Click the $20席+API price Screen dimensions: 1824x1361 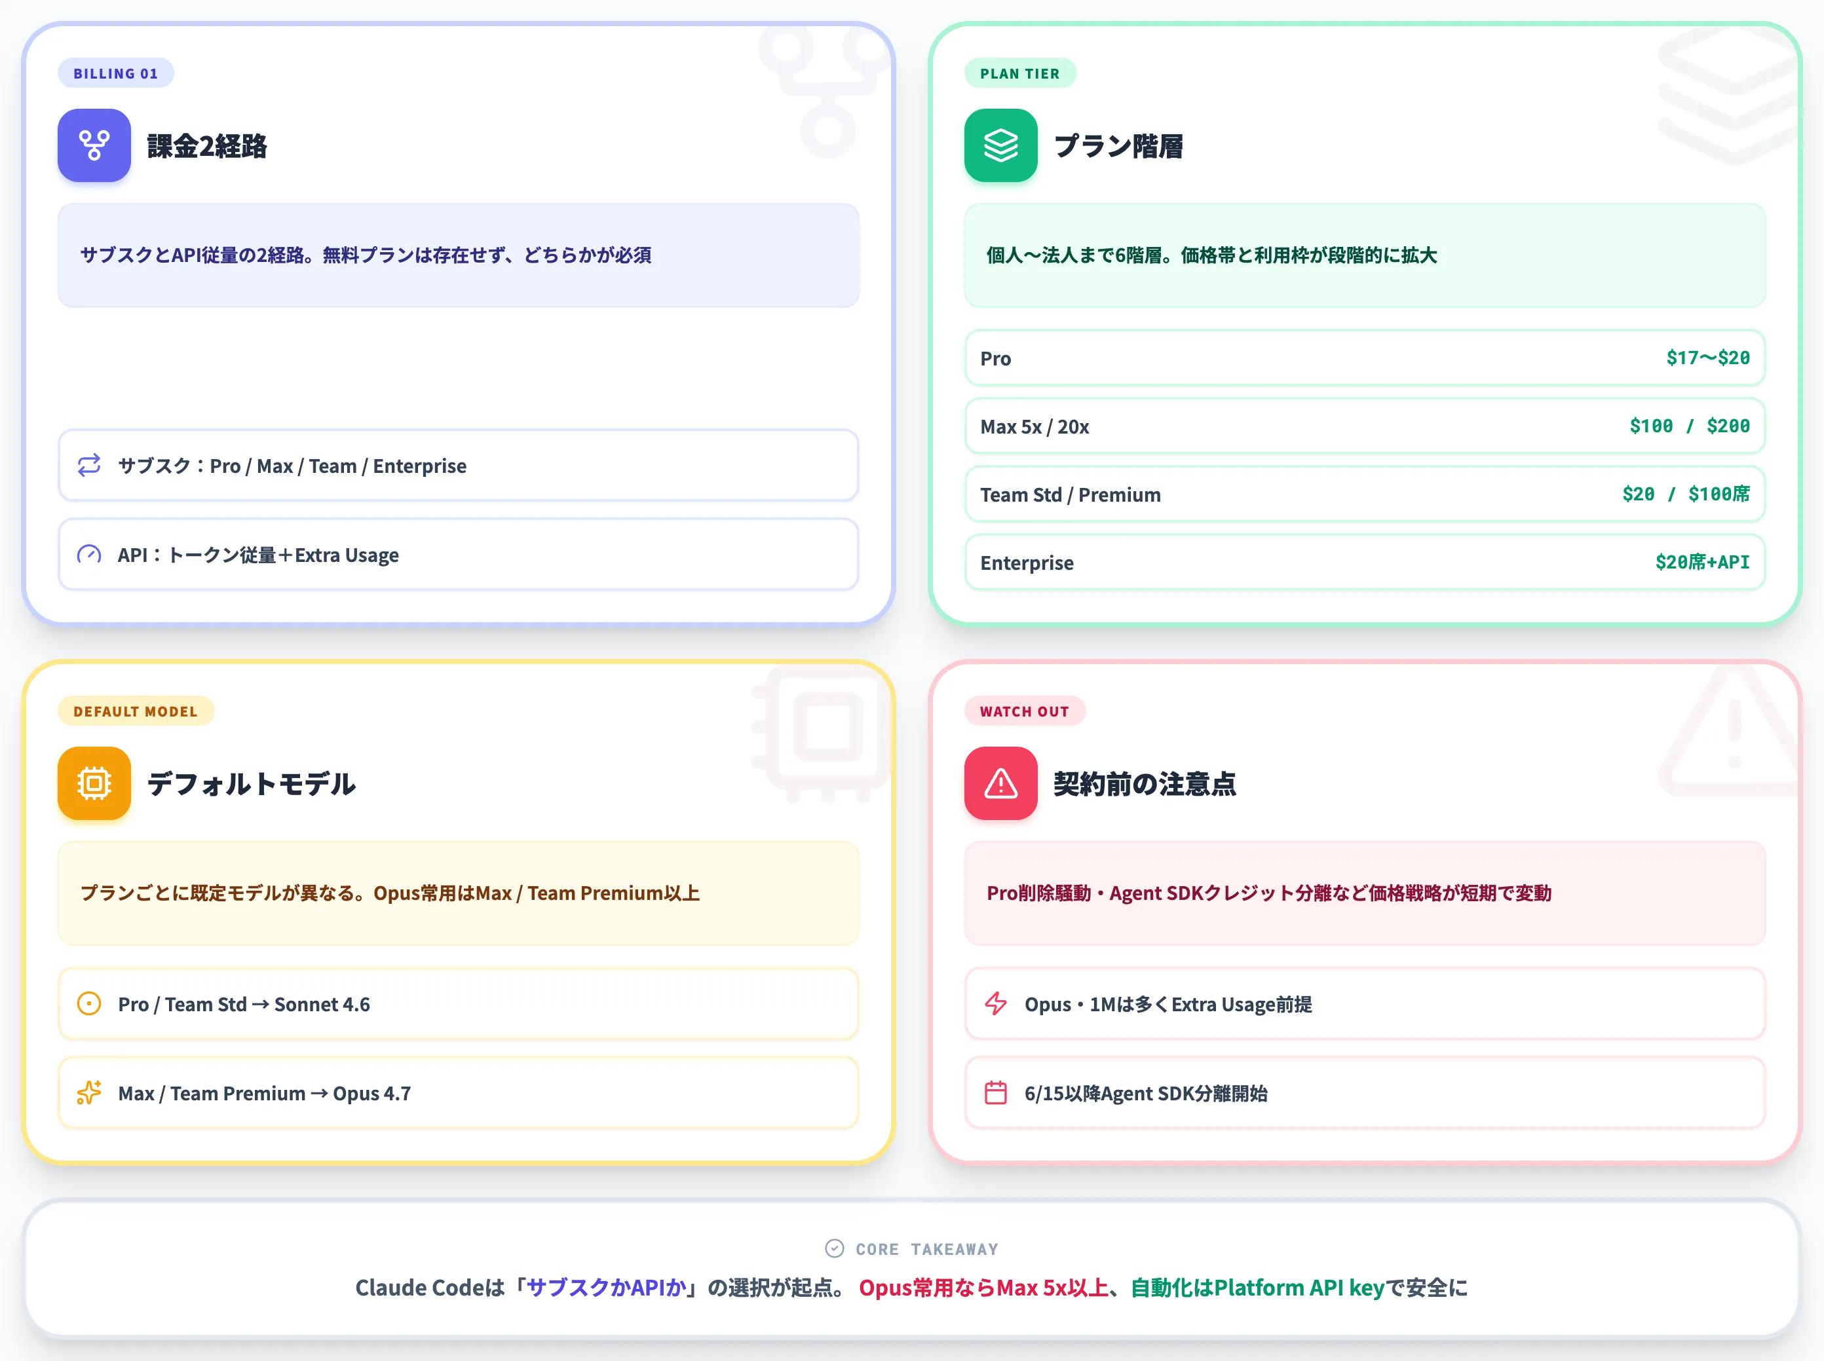tap(1702, 562)
